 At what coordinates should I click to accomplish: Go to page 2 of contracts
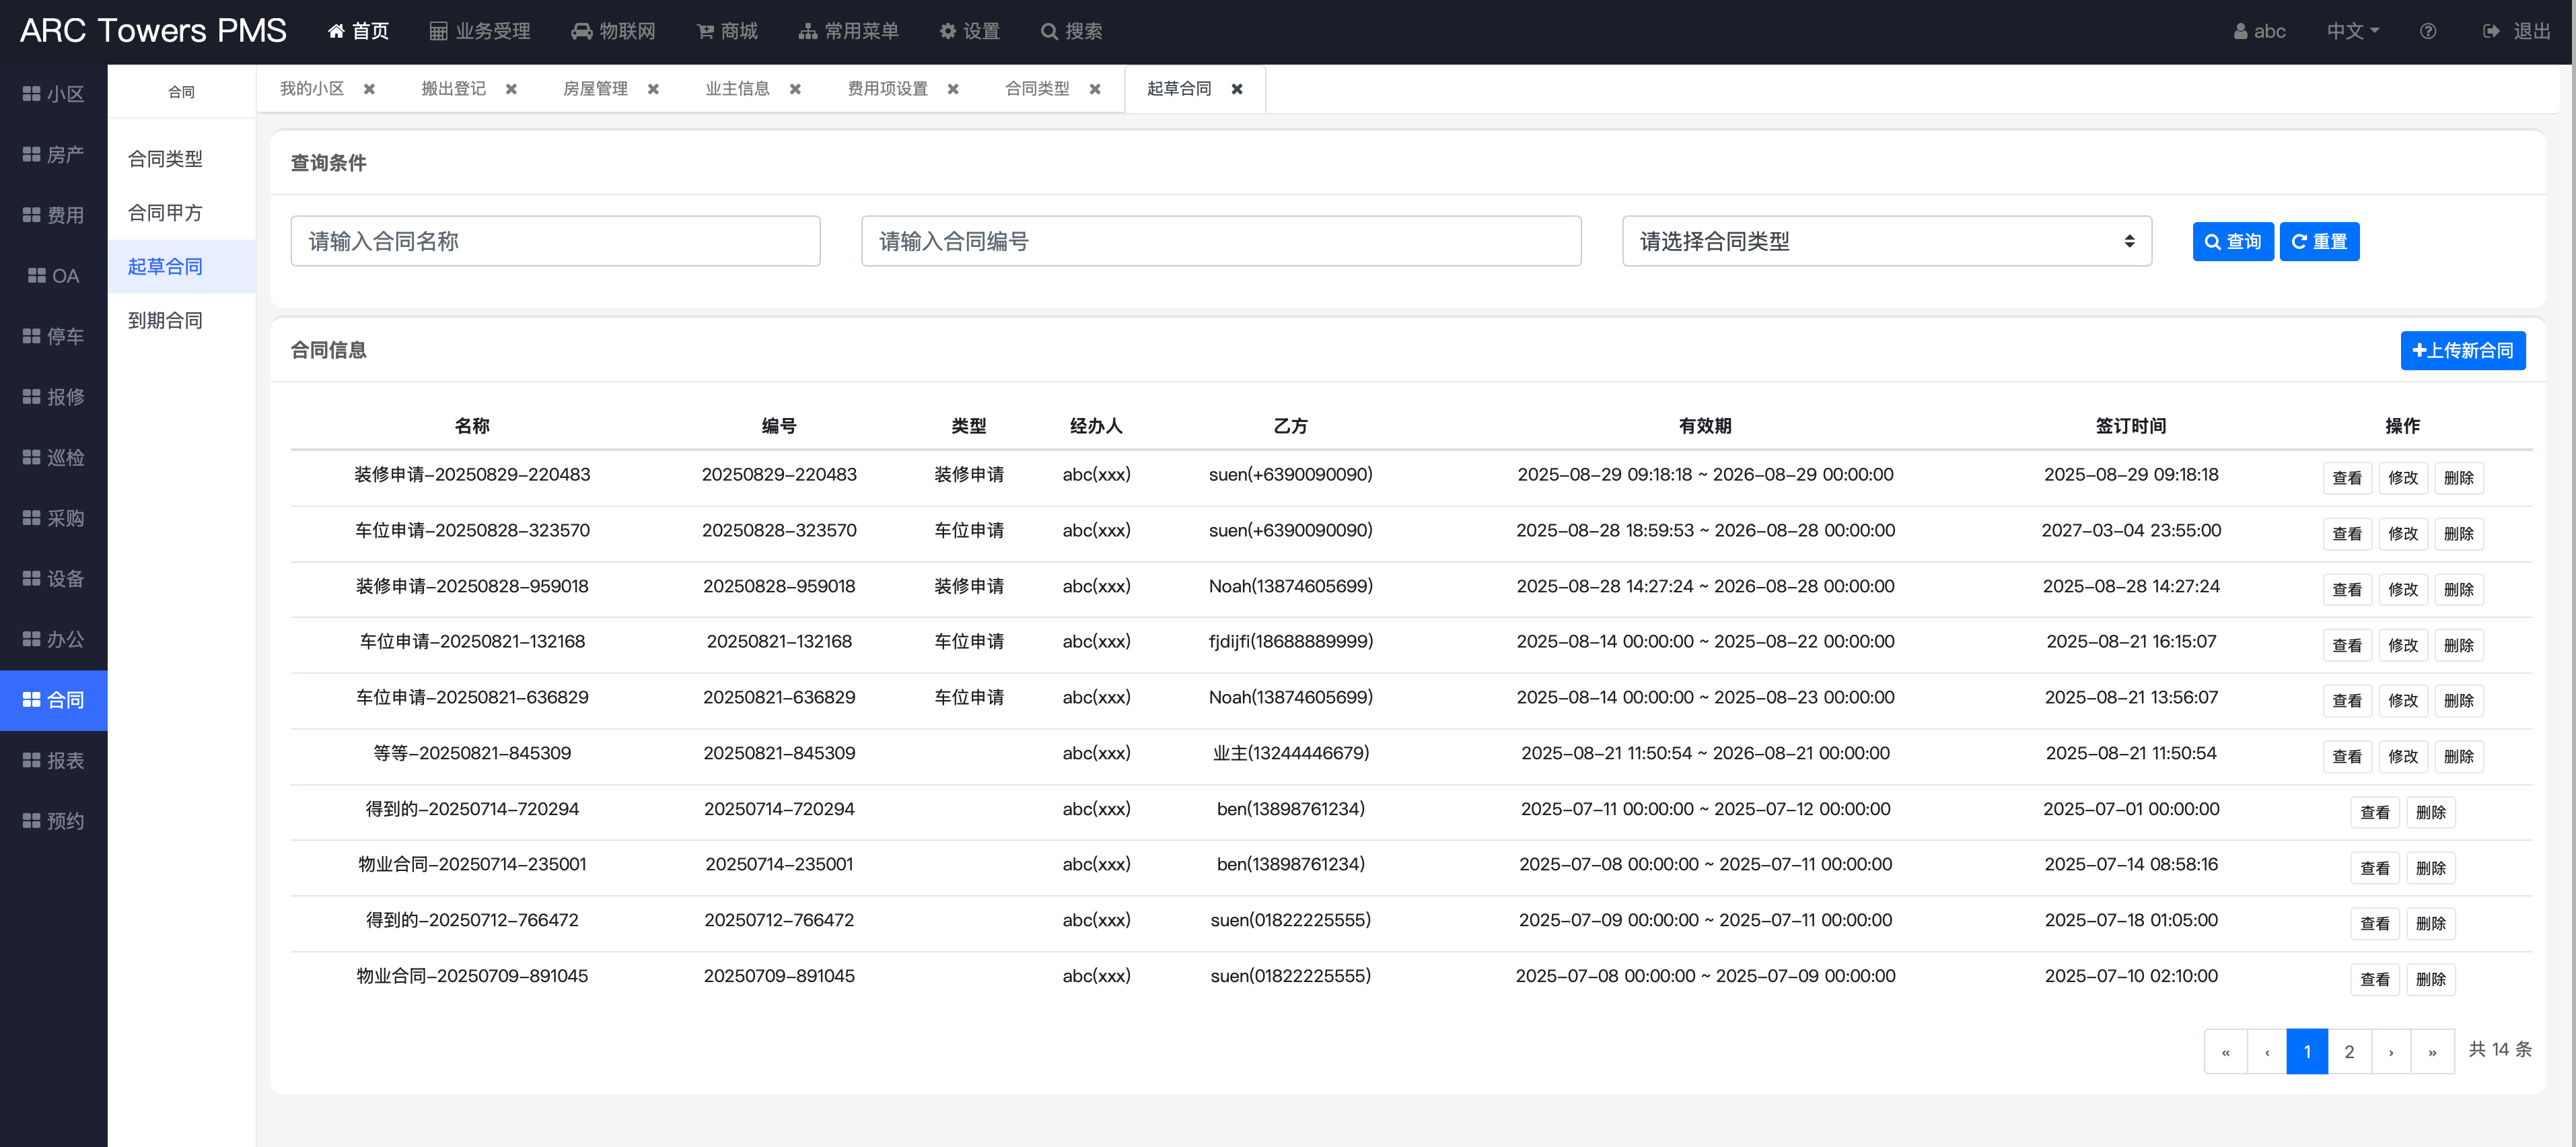(2349, 1051)
